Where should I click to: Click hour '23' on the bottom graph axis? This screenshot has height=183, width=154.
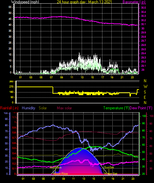(x=133, y=179)
